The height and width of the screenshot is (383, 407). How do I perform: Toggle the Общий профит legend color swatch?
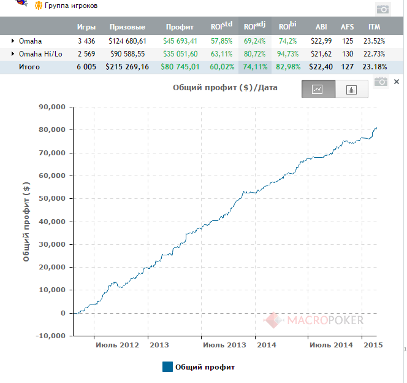pyautogui.click(x=167, y=366)
